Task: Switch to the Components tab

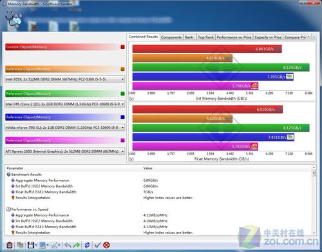Action: (x=171, y=37)
